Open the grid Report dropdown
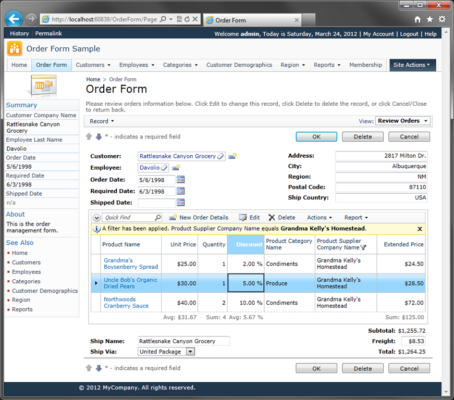 point(356,218)
